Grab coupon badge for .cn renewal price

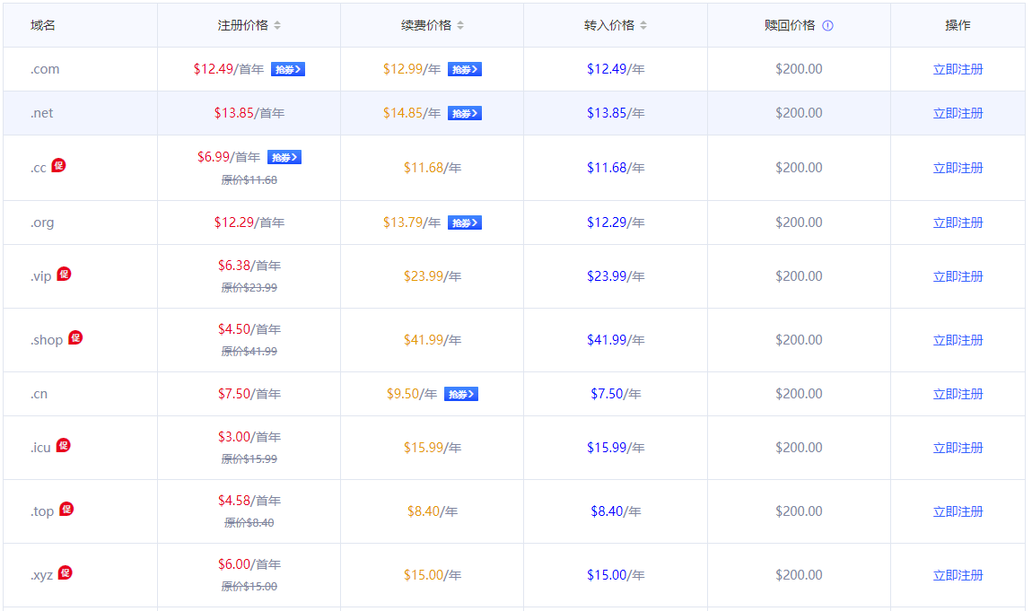click(460, 394)
